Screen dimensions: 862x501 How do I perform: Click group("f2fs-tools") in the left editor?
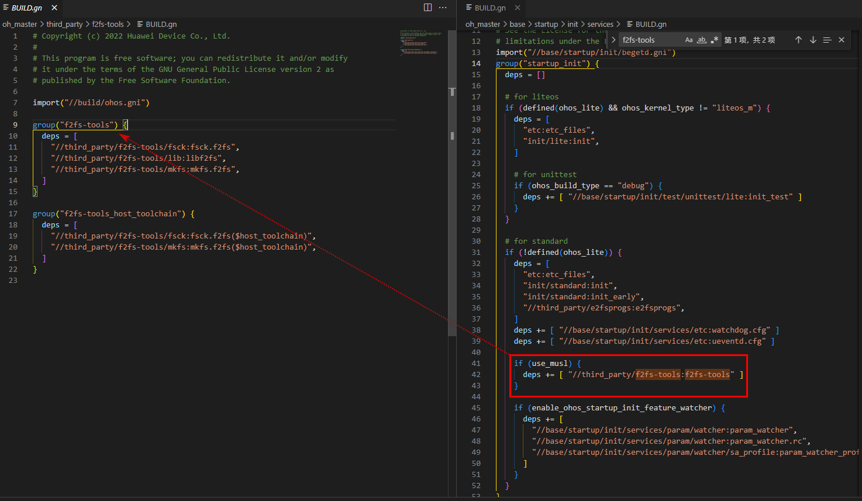click(75, 125)
